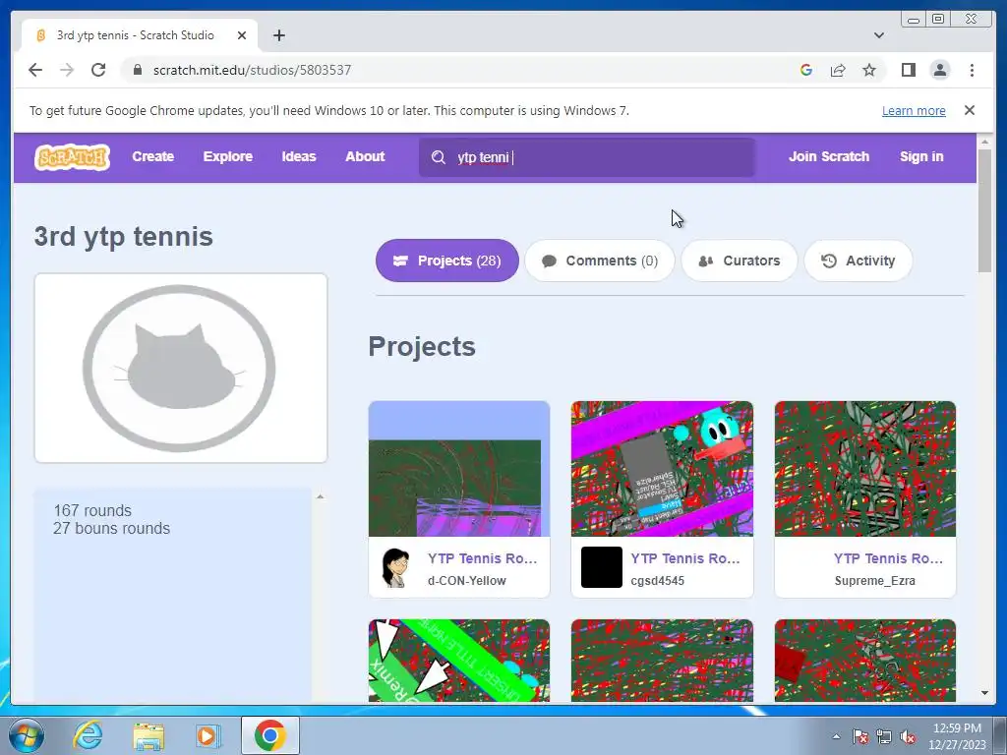
Task: Open the Chrome three-dot menu
Action: pos(972,70)
